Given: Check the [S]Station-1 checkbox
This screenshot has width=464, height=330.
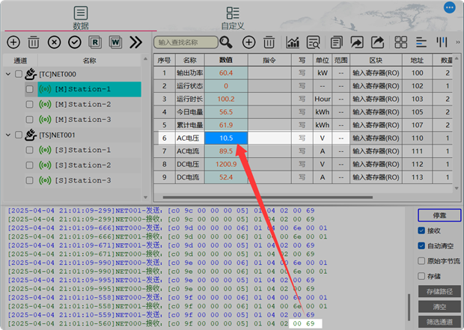Looking at the screenshot, I should pos(30,150).
